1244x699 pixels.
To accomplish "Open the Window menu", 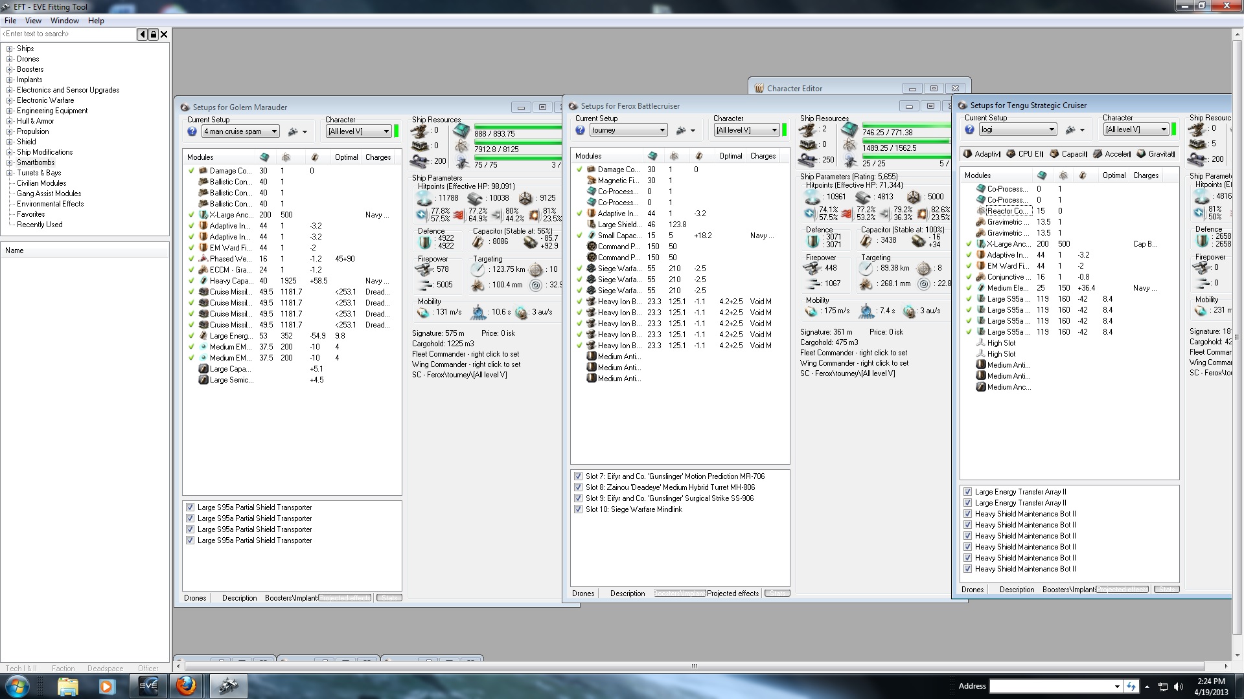I will pos(64,21).
